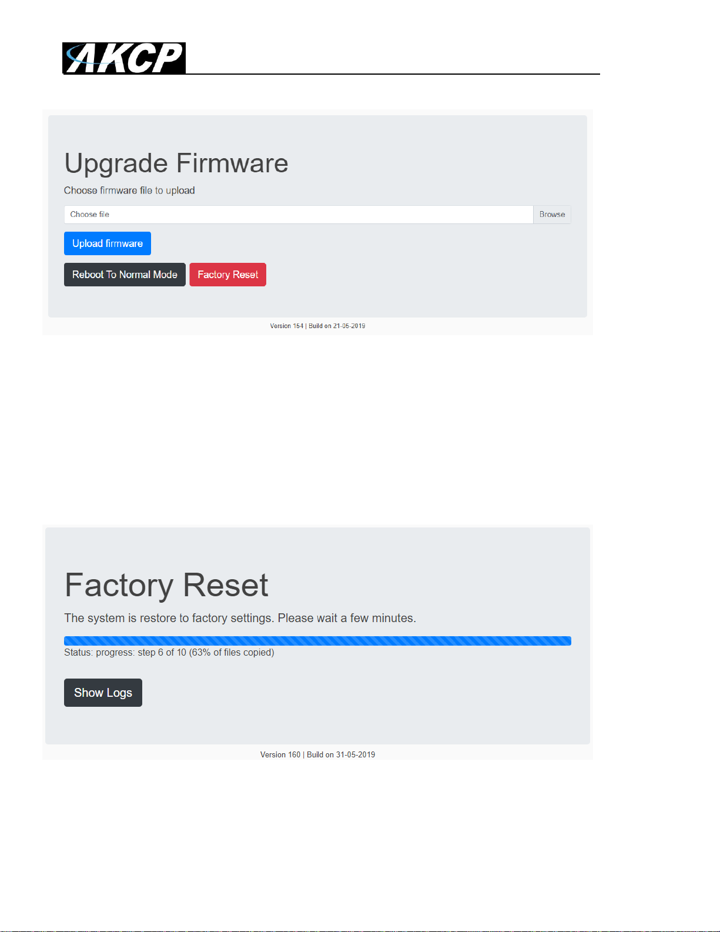Click the factory reset progress bar
The height and width of the screenshot is (932, 720).
tap(317, 641)
